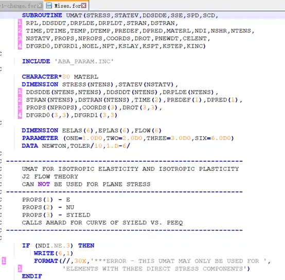Screen dimensions: 285x280
Task: Click the THEN keyword
Action: [86, 246]
